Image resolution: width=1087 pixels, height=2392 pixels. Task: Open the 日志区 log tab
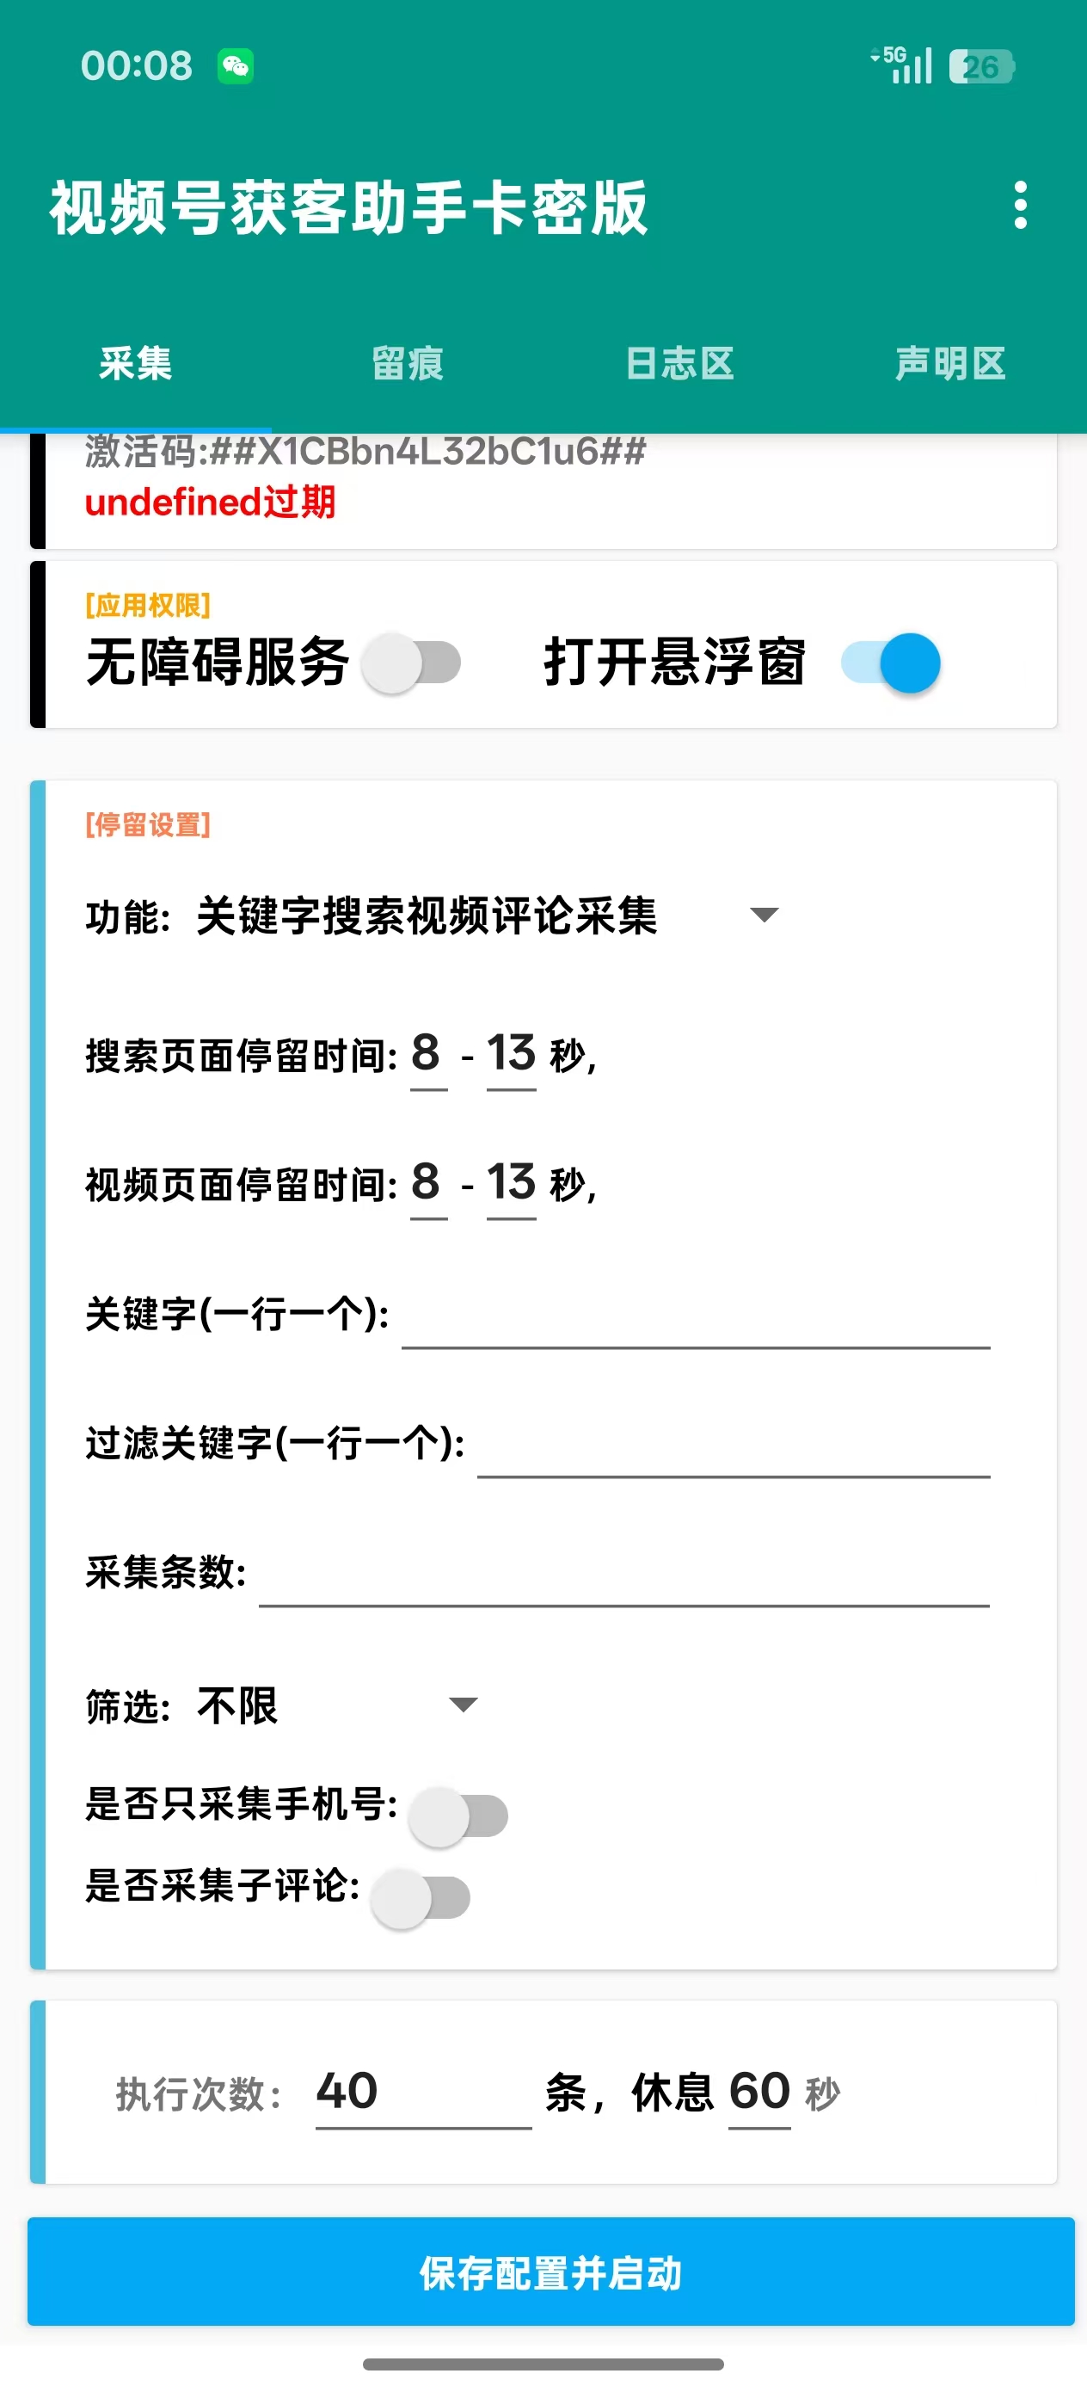(x=679, y=364)
